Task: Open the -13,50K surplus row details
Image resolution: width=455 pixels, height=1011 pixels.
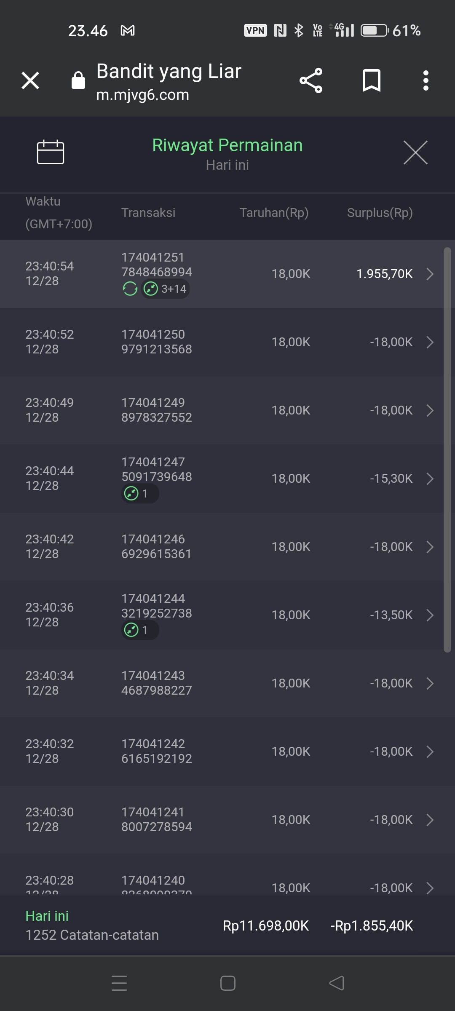Action: [x=430, y=615]
